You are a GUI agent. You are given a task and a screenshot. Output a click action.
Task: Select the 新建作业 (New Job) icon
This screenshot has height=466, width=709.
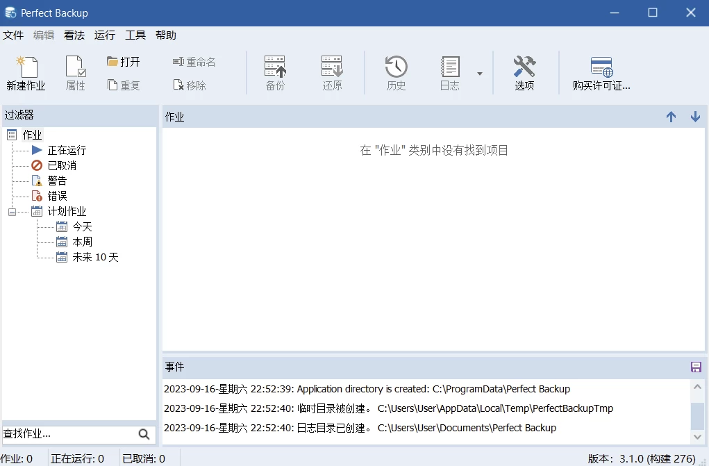click(x=26, y=72)
